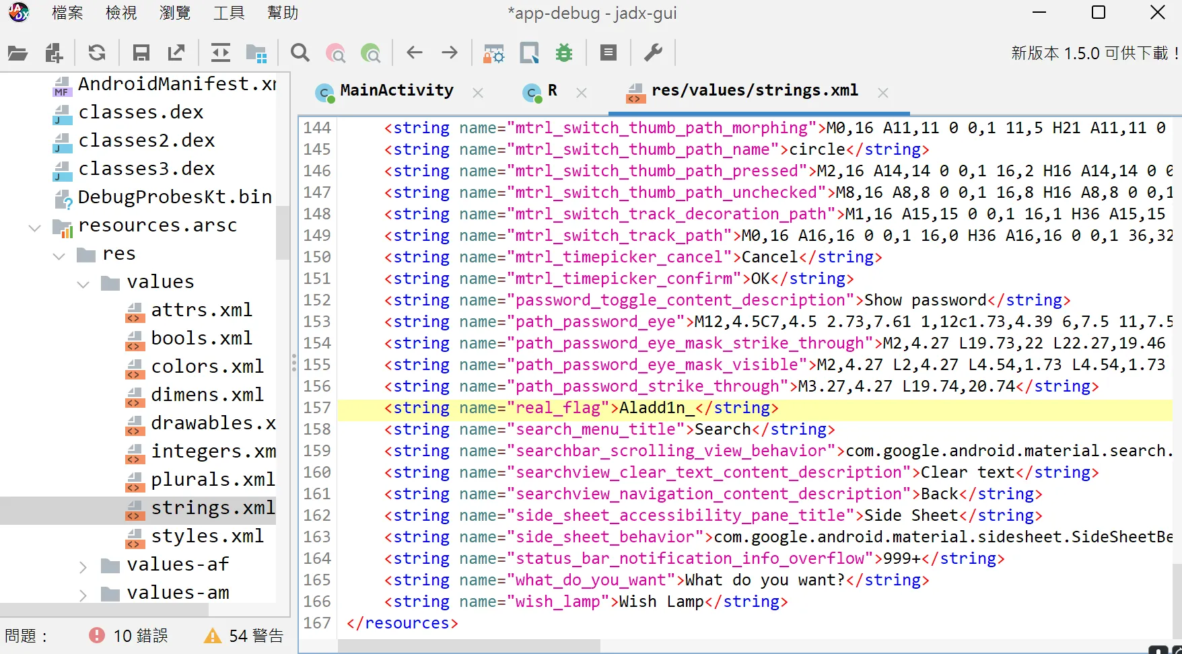Click line number 157 in gutter
1182x654 pixels.
[317, 408]
